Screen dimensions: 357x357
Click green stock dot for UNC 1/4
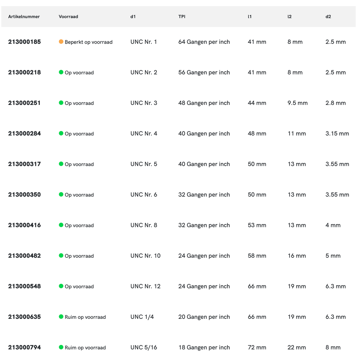tap(61, 317)
